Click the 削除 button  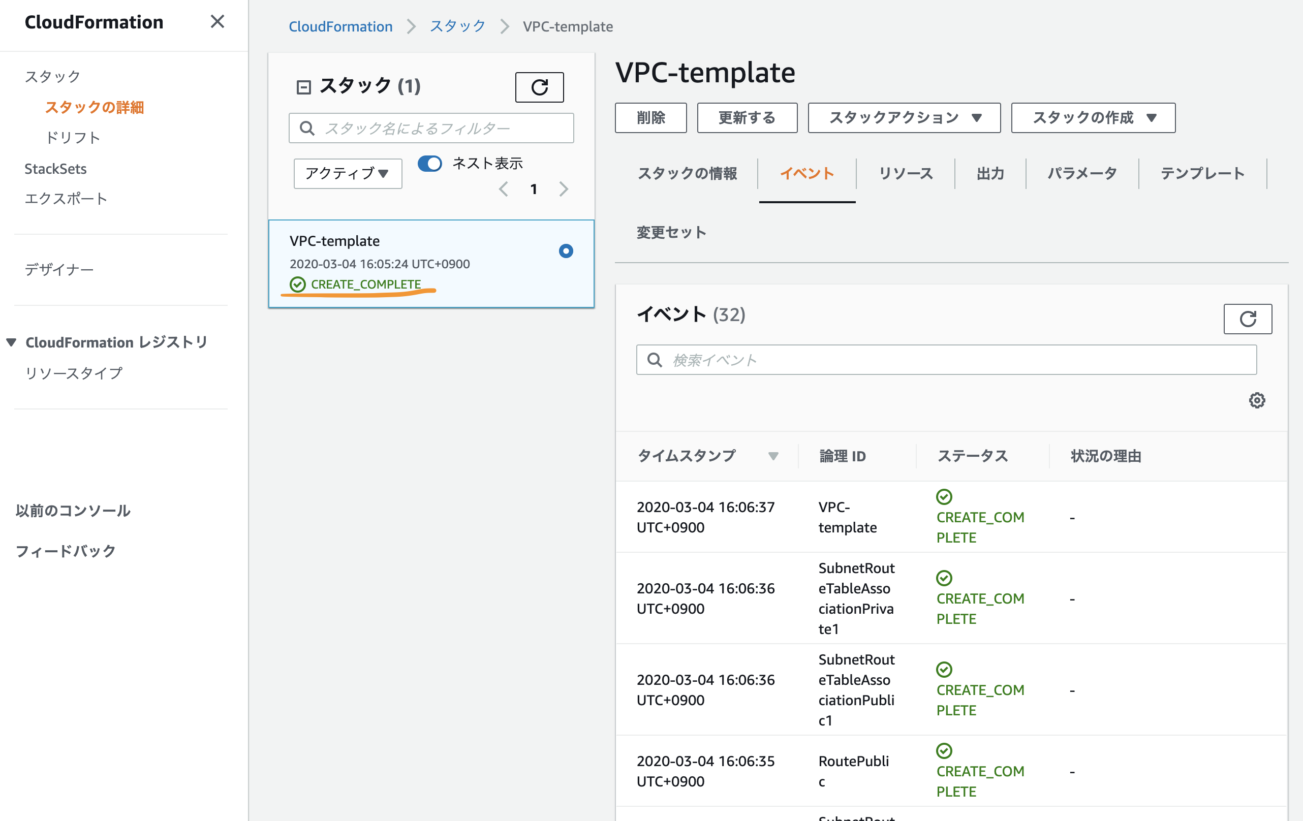[x=650, y=117]
